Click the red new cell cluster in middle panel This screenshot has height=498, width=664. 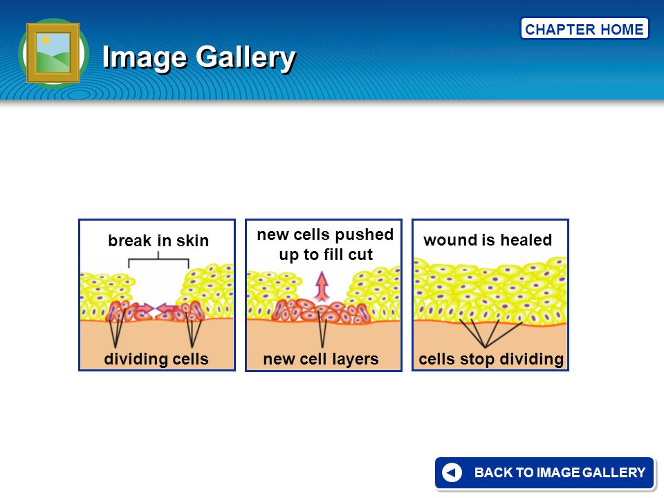[321, 312]
